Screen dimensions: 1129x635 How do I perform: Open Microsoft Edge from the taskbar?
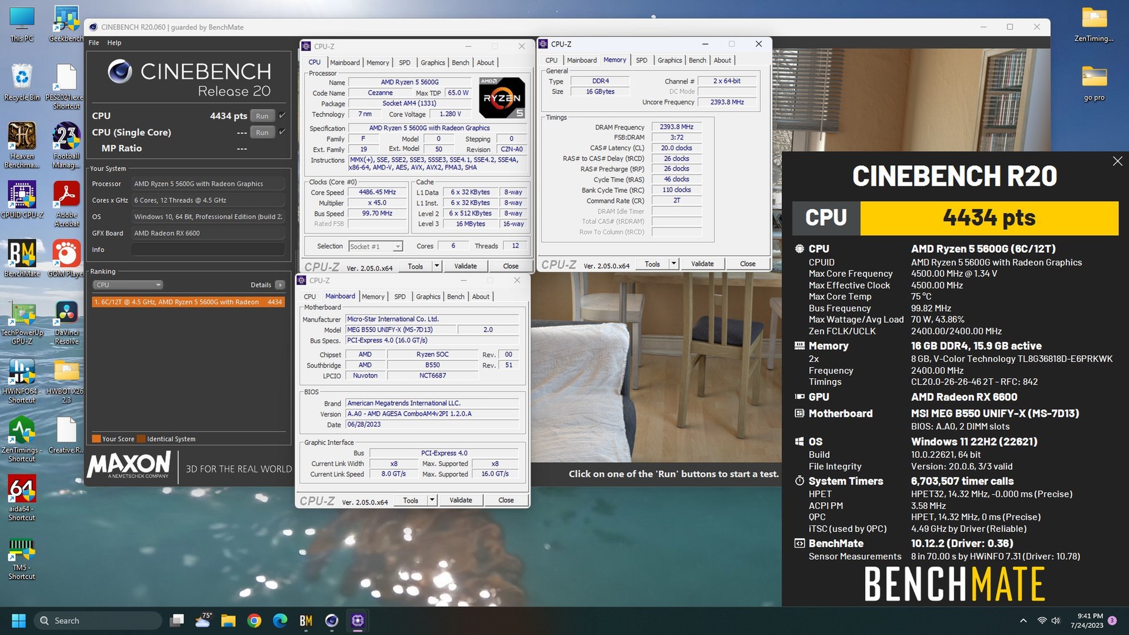click(280, 621)
